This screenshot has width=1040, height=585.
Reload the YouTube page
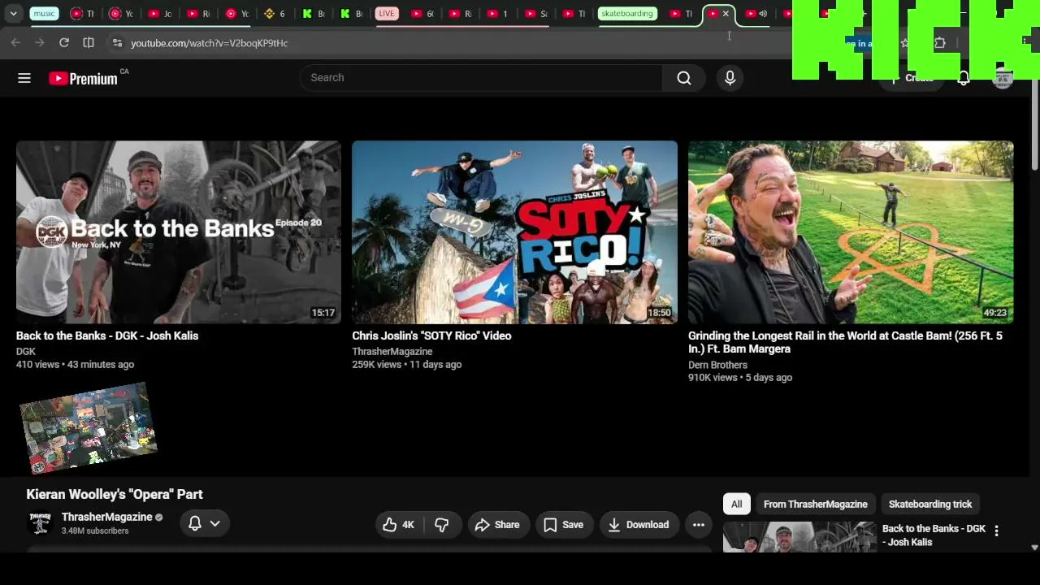click(x=64, y=43)
